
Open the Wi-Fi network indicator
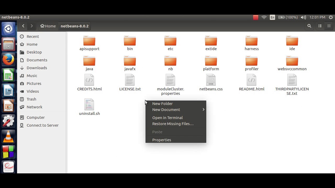pyautogui.click(x=264, y=17)
